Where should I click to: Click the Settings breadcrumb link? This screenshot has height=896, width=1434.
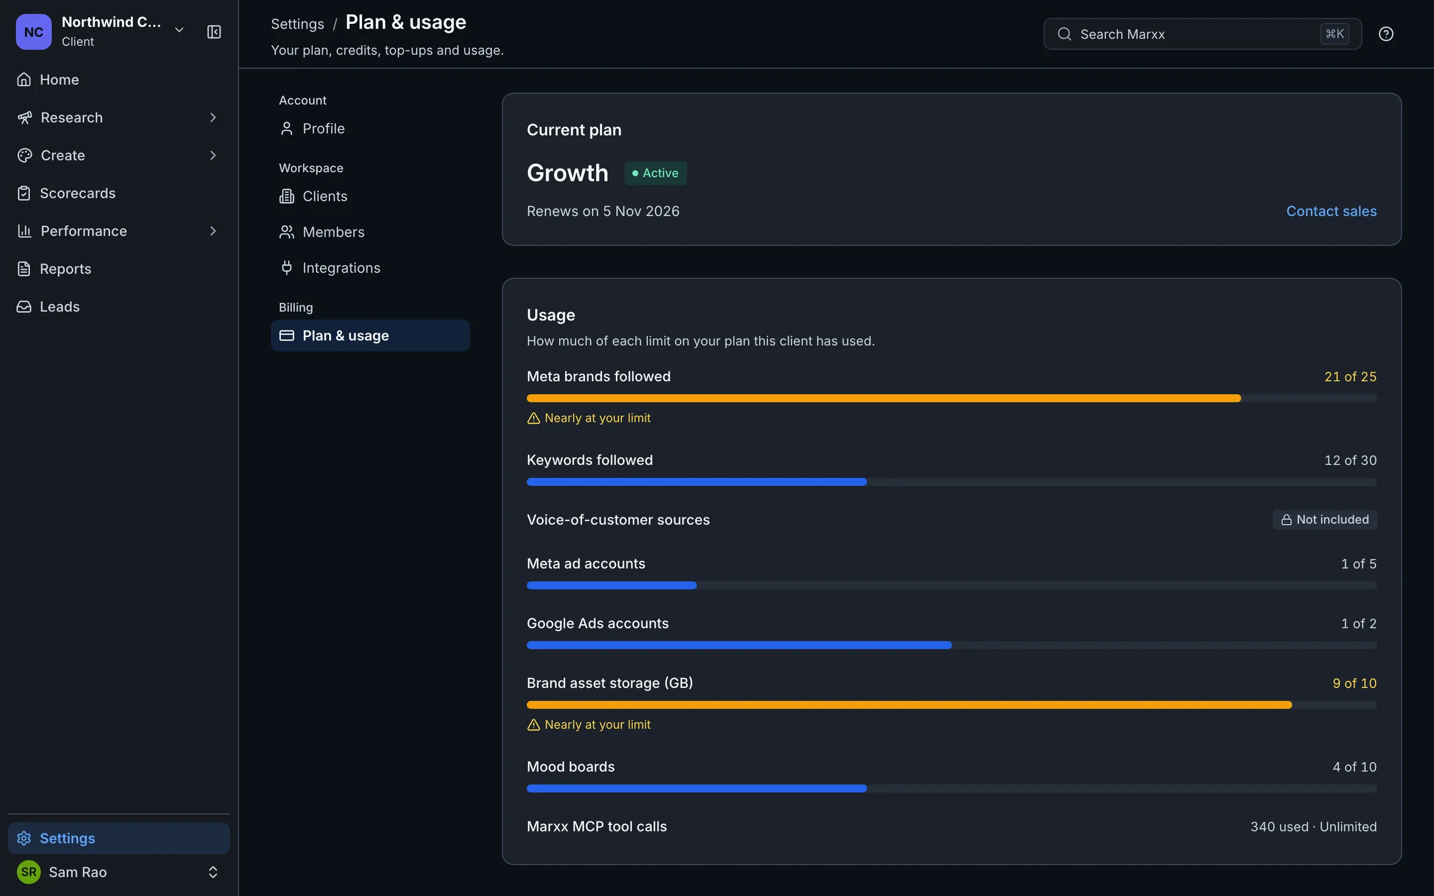298,24
